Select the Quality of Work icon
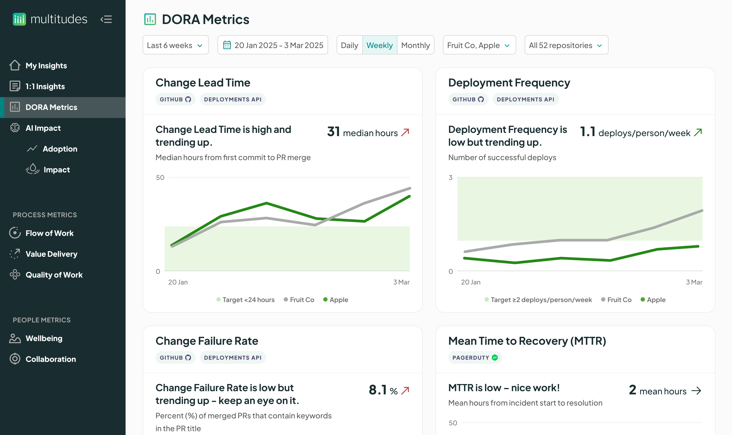Image resolution: width=732 pixels, height=435 pixels. coord(14,275)
